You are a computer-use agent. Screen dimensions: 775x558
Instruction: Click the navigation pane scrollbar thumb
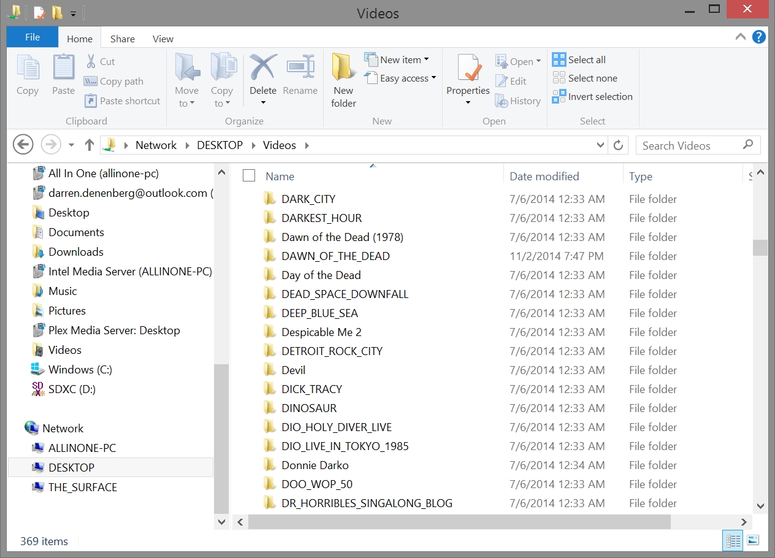pyautogui.click(x=221, y=439)
